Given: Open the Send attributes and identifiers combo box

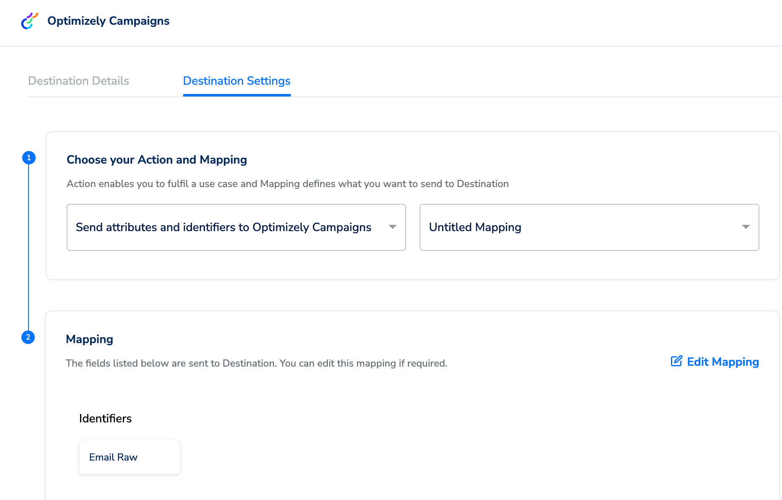Looking at the screenshot, I should tap(223, 227).
